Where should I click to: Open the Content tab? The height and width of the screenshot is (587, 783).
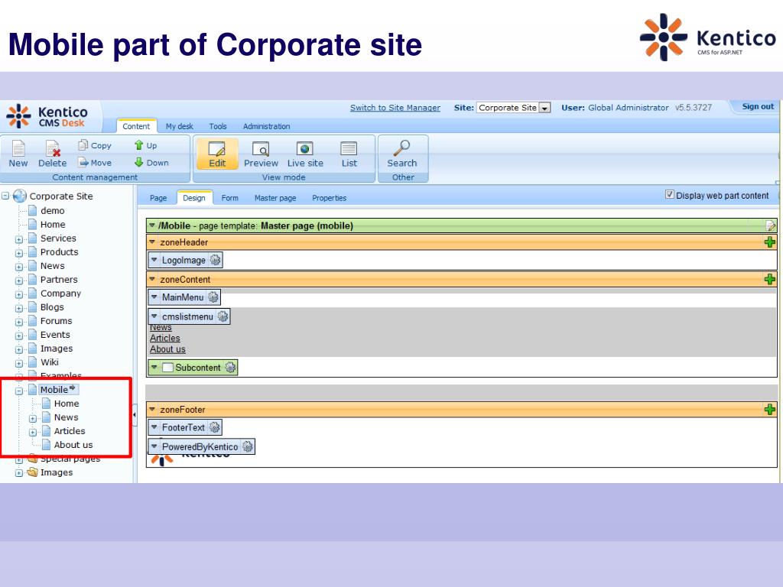tap(136, 126)
